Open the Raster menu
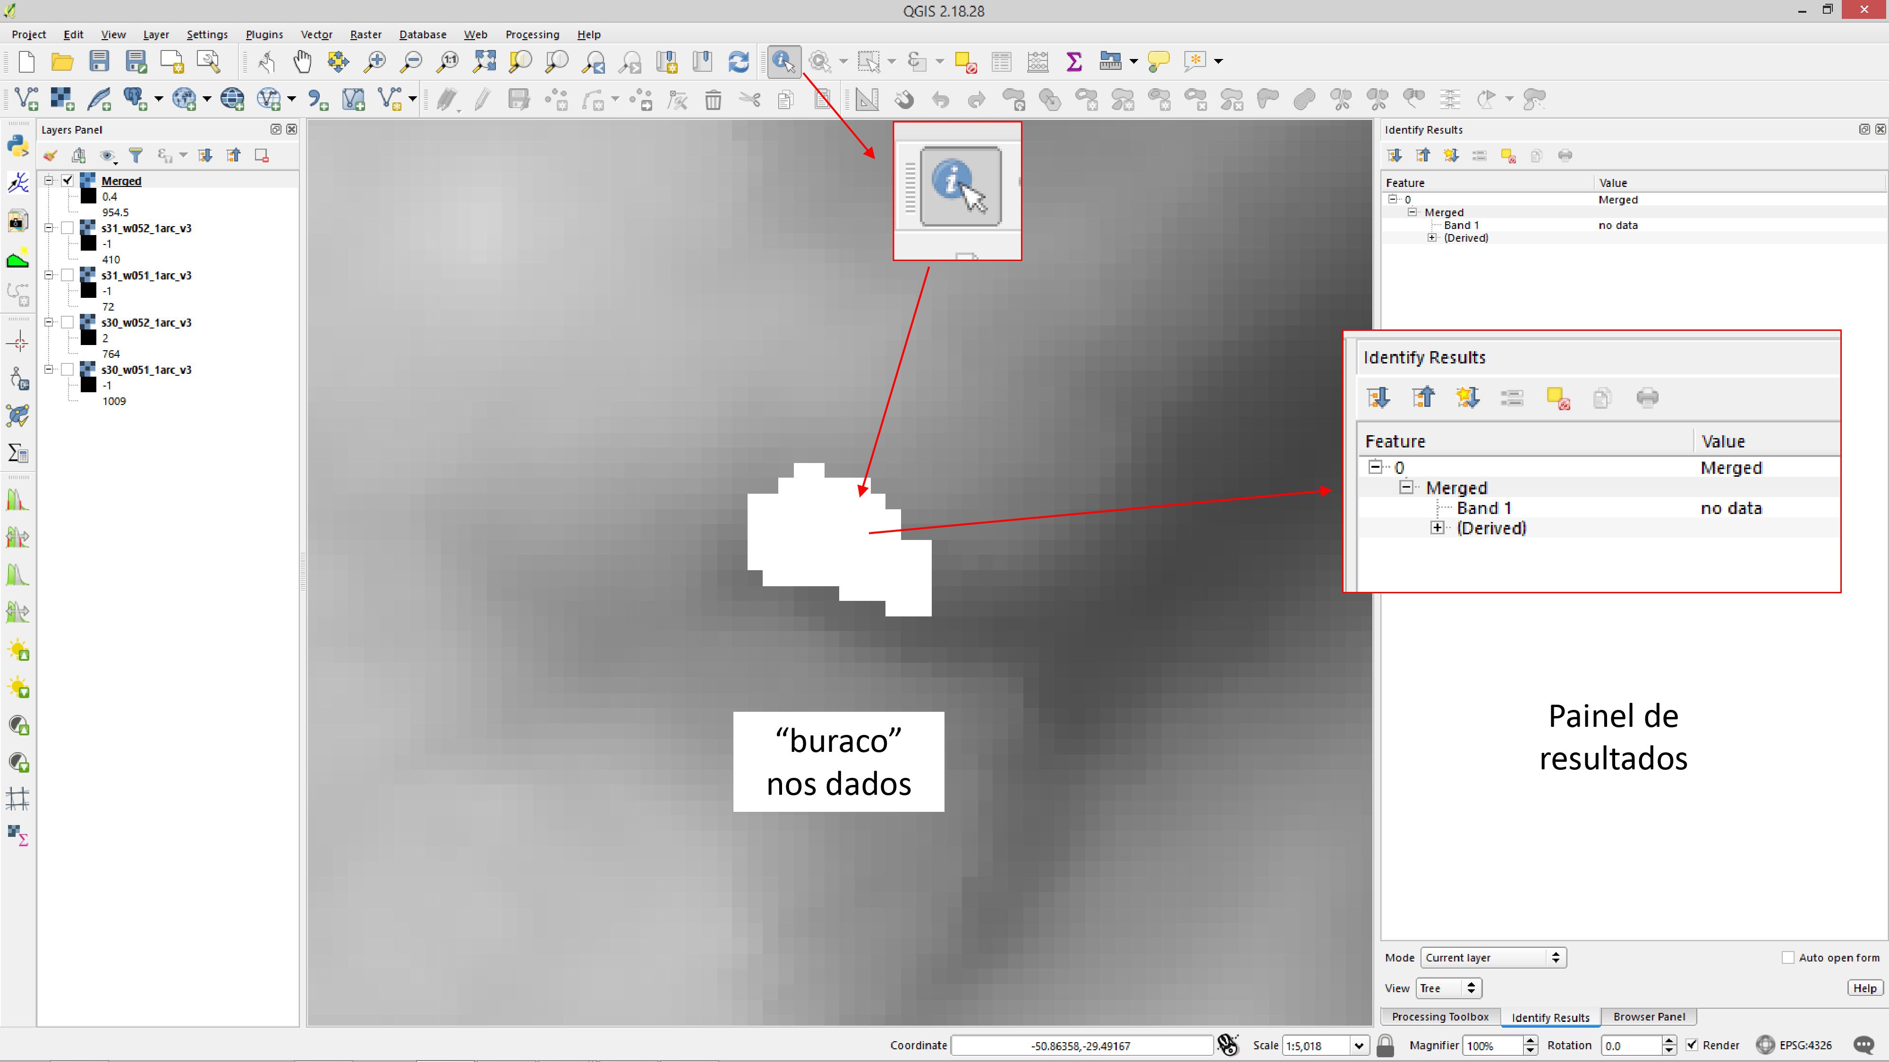1889x1062 pixels. [x=365, y=34]
